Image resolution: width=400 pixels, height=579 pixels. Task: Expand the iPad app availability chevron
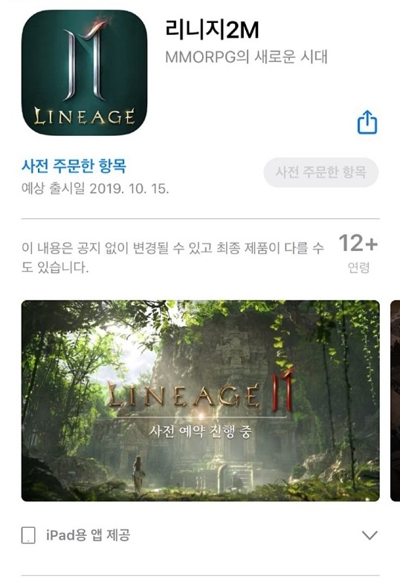[370, 535]
